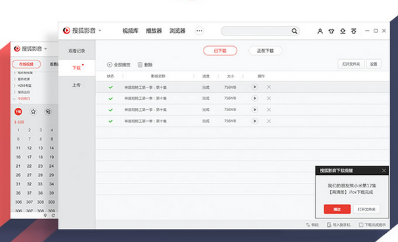This screenshot has height=242, width=398.
Task: Select 在线视频 tab in back window
Action: 26,64
